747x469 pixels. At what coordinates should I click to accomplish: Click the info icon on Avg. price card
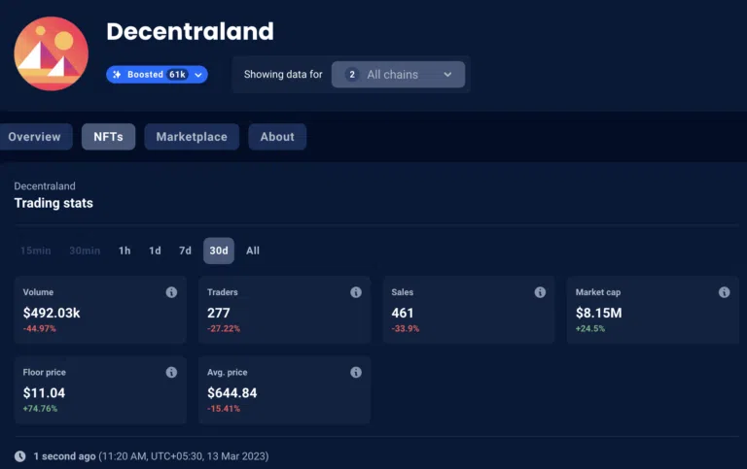point(356,372)
